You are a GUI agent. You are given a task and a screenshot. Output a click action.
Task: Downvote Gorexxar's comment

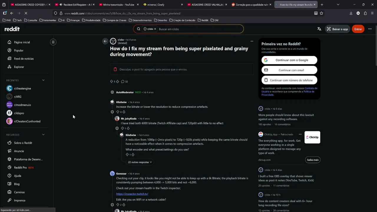(124, 205)
